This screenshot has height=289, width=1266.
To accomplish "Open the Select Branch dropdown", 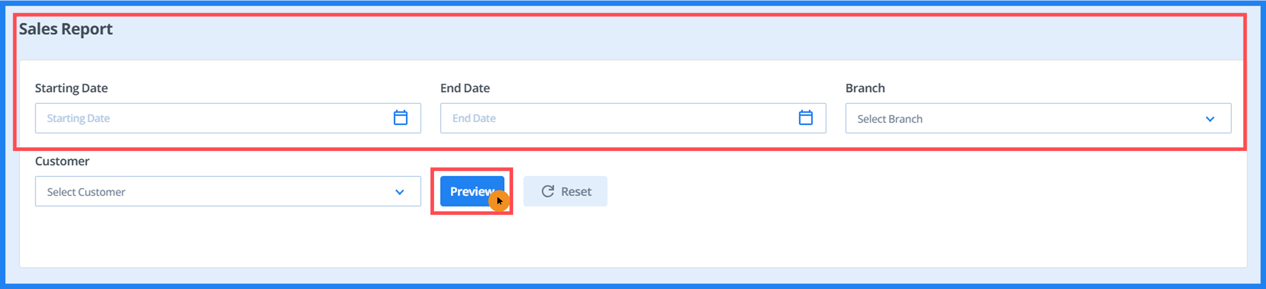I will pos(1038,118).
